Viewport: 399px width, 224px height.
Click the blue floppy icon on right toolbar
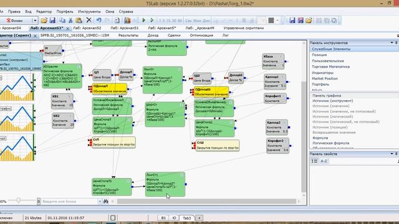coord(292,21)
